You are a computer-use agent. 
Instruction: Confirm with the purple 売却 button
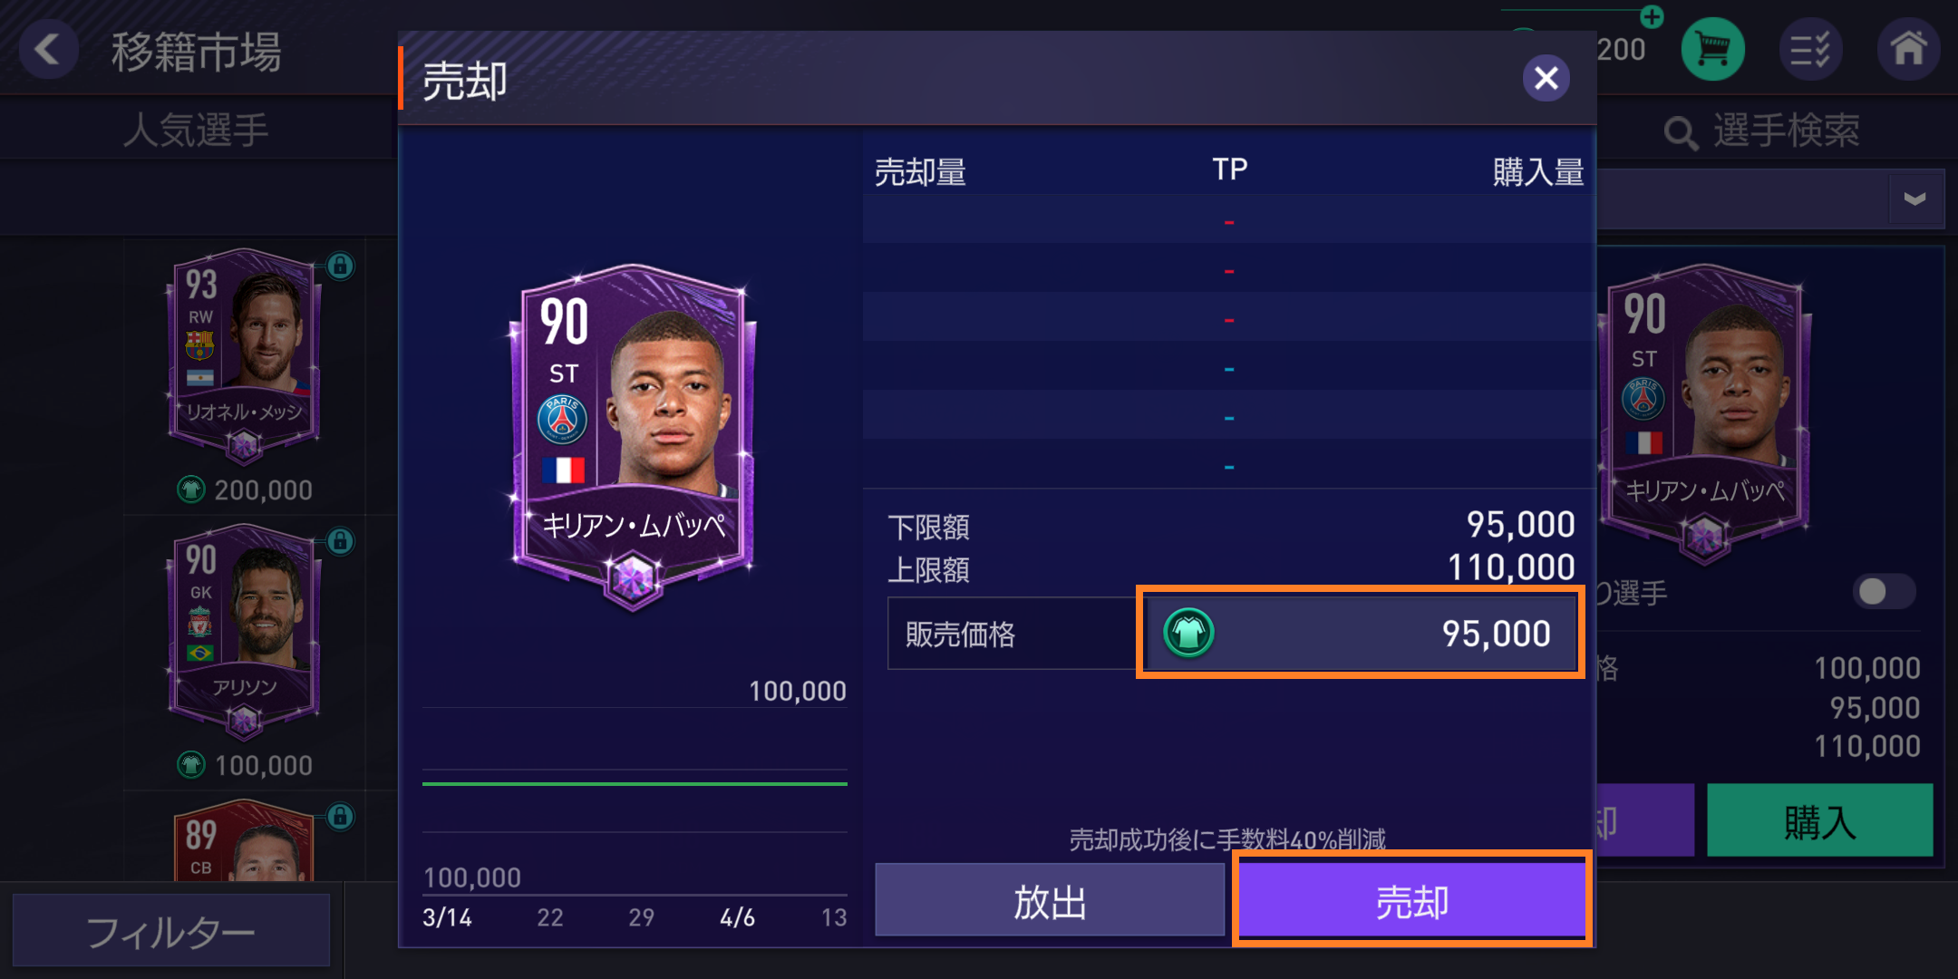click(x=1411, y=900)
